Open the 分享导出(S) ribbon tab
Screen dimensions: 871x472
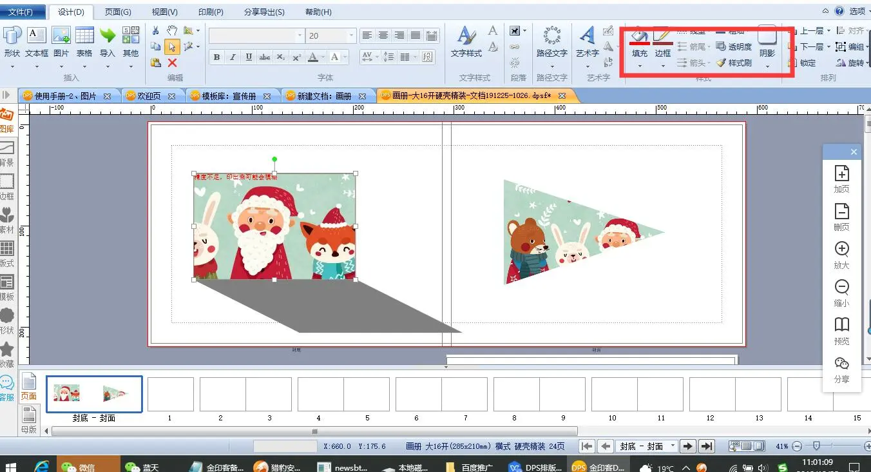[x=264, y=12]
